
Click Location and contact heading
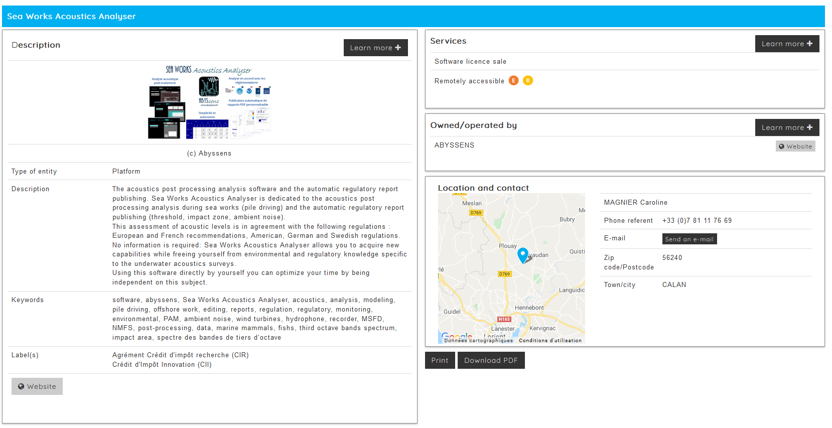pos(483,188)
